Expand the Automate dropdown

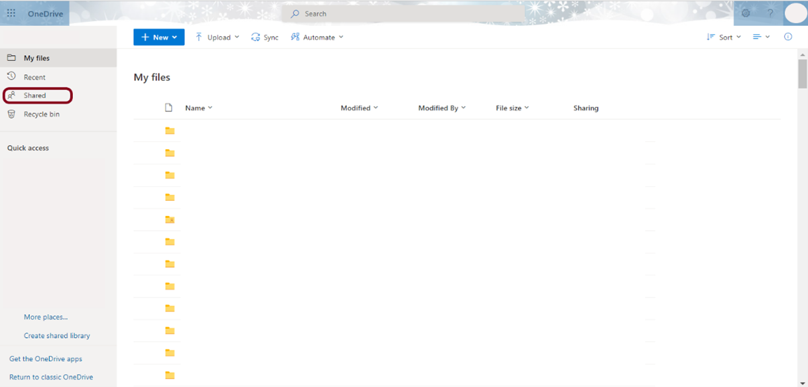point(317,38)
